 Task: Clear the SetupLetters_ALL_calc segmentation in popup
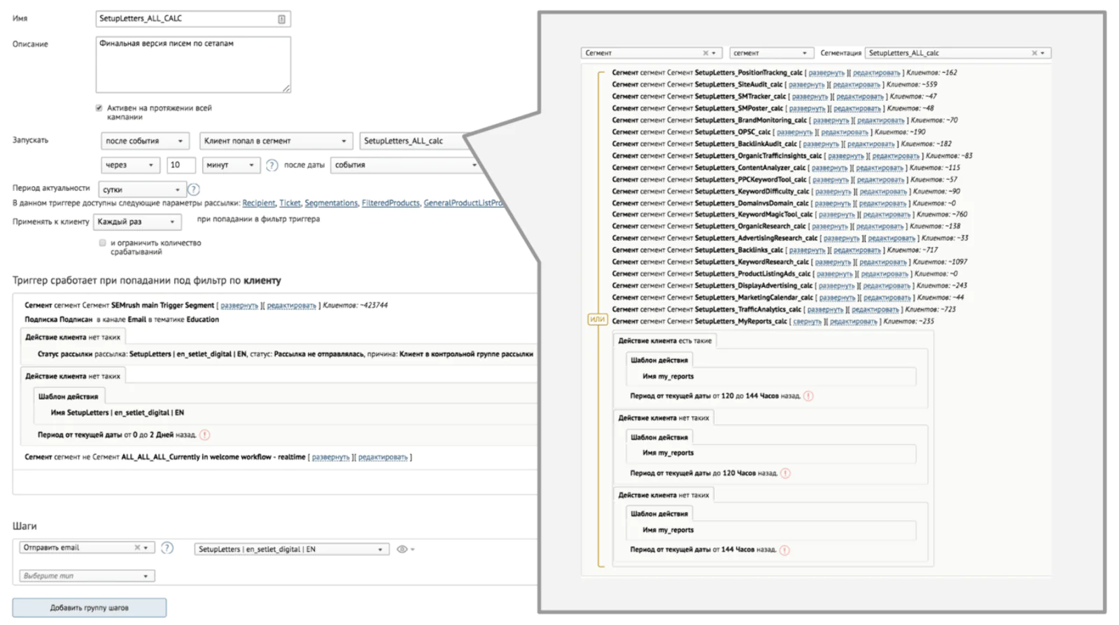click(x=1034, y=53)
